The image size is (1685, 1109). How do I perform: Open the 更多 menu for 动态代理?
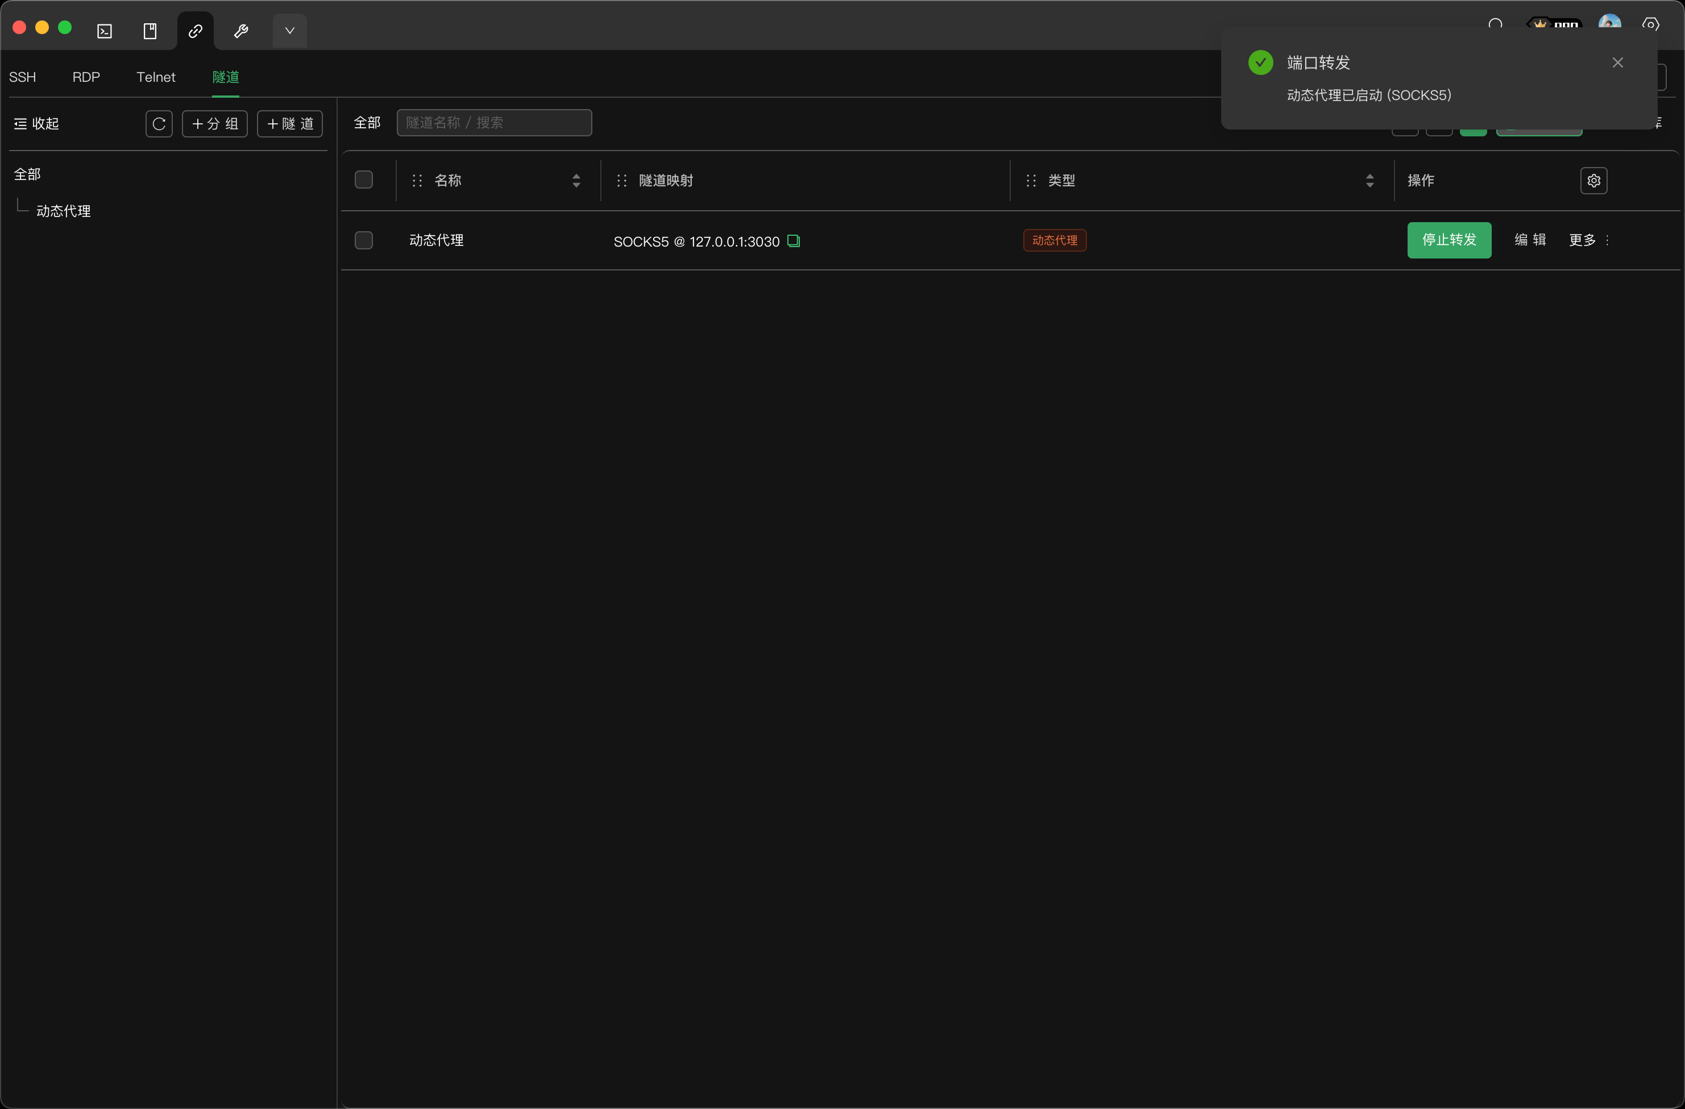coord(1589,240)
